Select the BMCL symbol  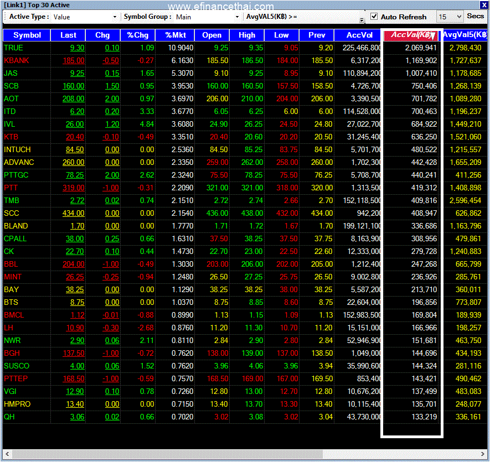pyautogui.click(x=14, y=315)
